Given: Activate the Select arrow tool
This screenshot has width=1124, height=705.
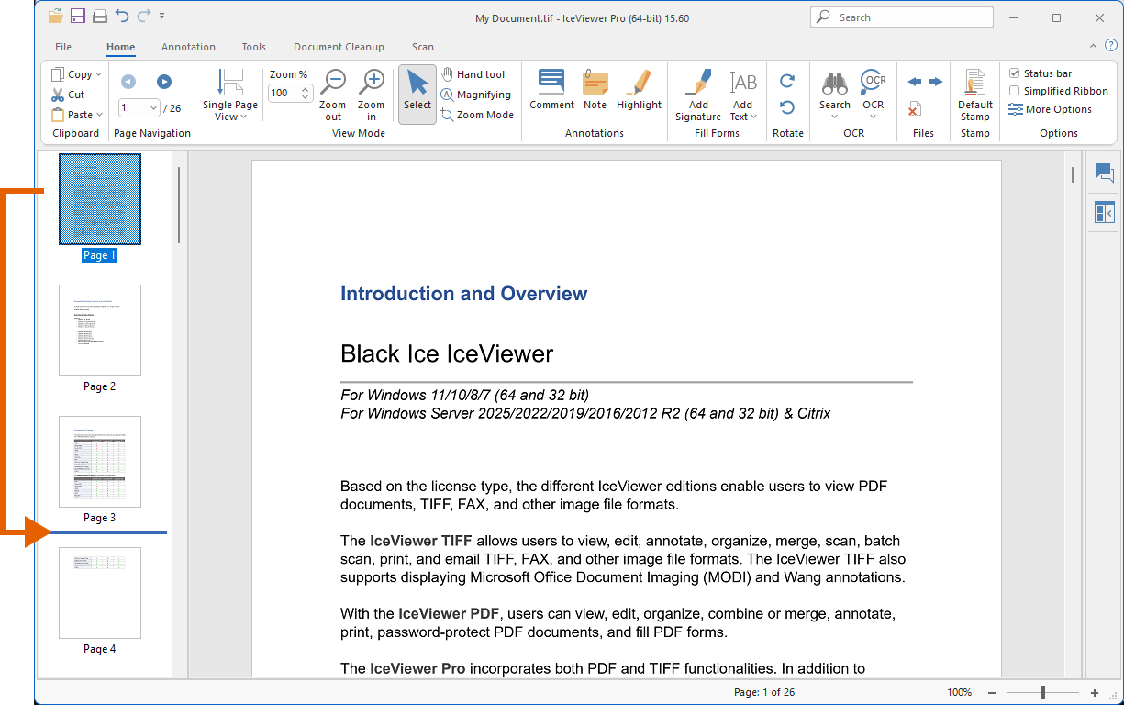Looking at the screenshot, I should [x=417, y=94].
